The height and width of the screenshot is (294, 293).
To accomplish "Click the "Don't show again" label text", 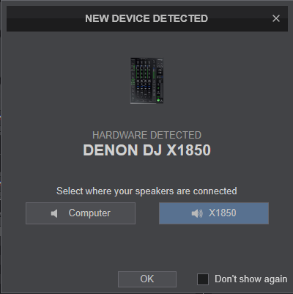I will click(x=251, y=279).
